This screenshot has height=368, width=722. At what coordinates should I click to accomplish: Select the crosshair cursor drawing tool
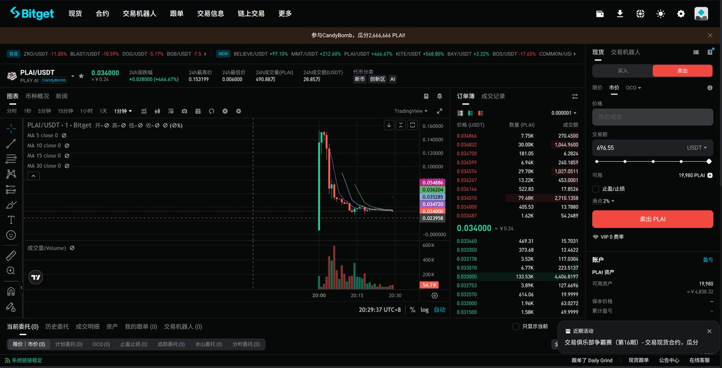pos(11,128)
